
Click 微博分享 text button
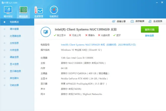[121, 21]
